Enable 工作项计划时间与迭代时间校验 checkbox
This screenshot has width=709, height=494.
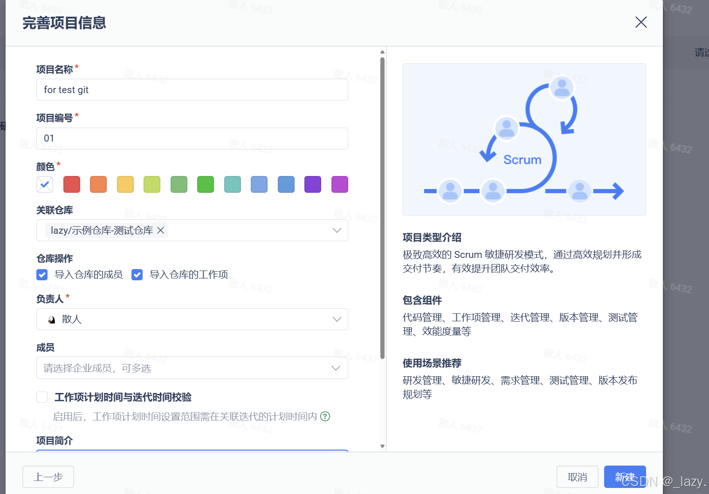[42, 397]
